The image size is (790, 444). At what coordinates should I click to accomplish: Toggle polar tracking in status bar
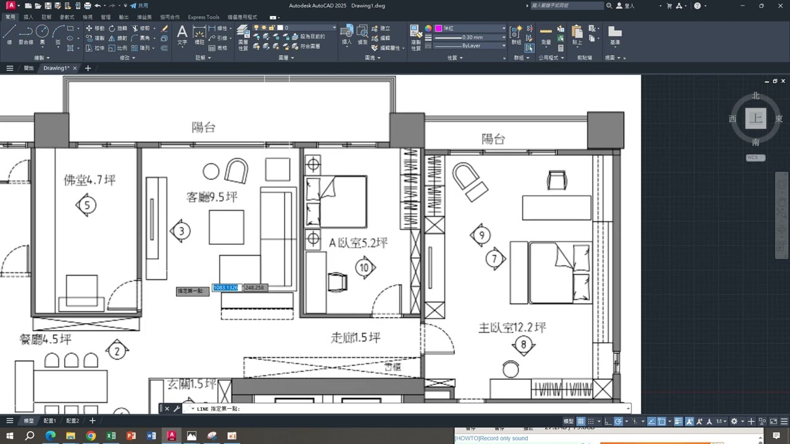(x=618, y=421)
